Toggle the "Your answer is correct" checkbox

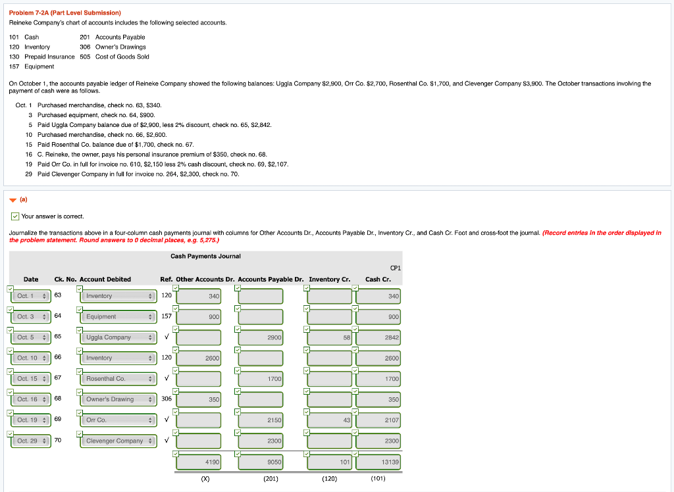pos(14,216)
